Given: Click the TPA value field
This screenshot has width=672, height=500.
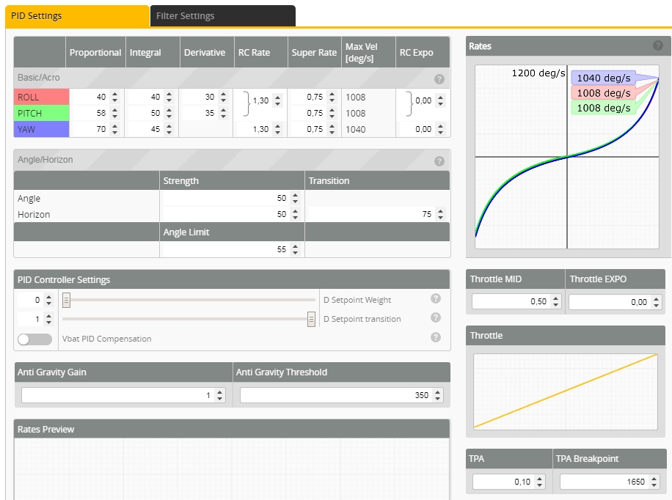Looking at the screenshot, I should click(x=509, y=482).
